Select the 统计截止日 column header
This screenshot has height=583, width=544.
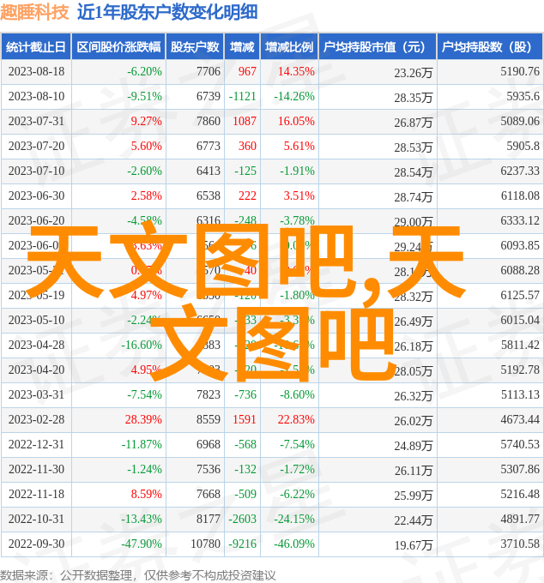36,47
